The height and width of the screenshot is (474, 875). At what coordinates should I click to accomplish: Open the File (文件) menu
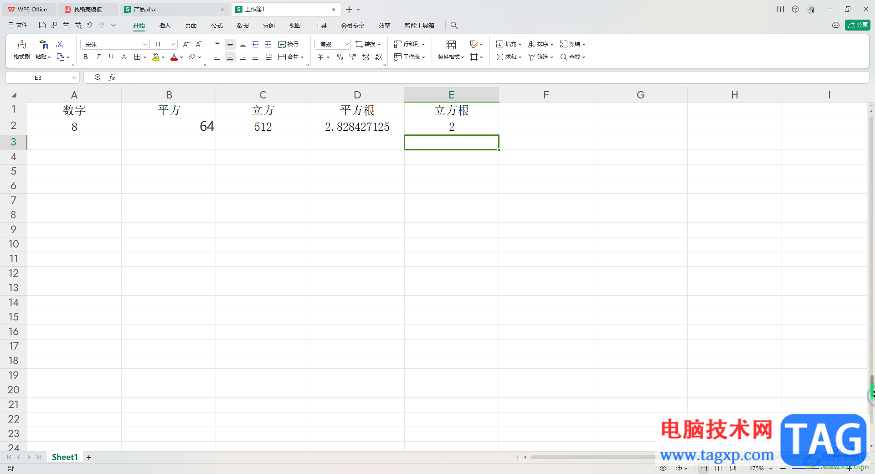(18, 25)
